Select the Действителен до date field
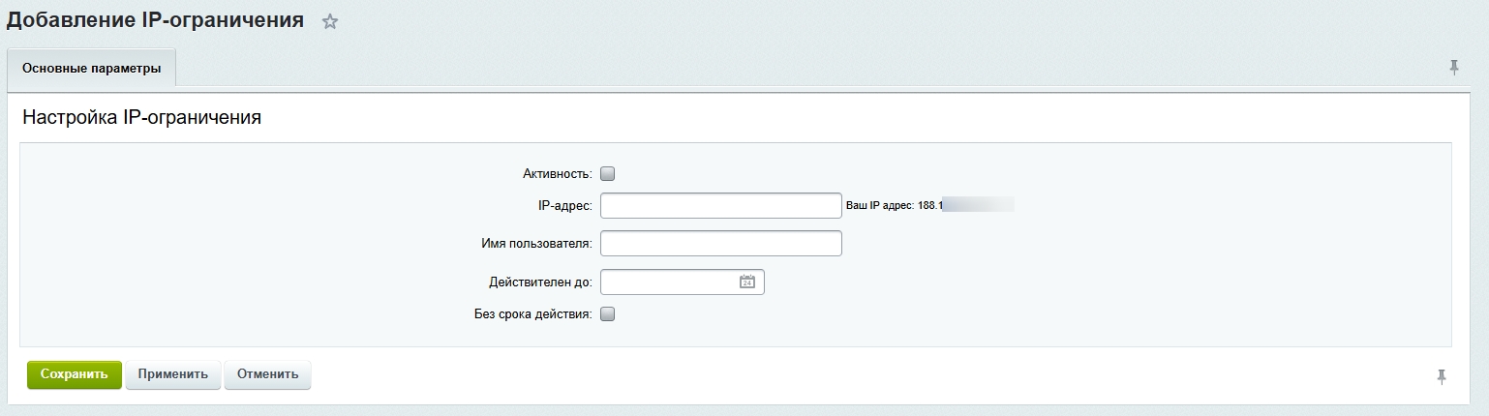The height and width of the screenshot is (416, 1489). pyautogui.click(x=668, y=282)
